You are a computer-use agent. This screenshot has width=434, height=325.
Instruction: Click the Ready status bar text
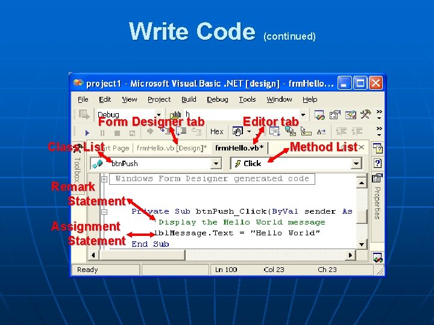point(87,270)
